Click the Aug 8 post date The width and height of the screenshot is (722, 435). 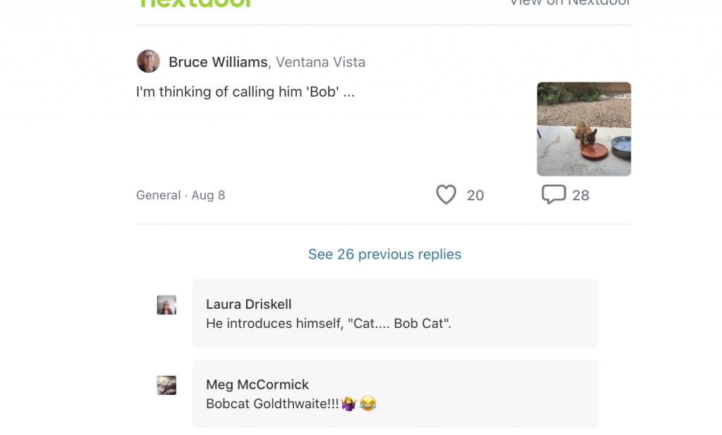(208, 195)
